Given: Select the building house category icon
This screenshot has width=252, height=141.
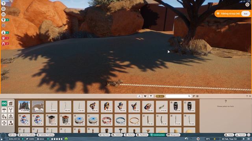Looking at the screenshot, I should click(x=11, y=103).
